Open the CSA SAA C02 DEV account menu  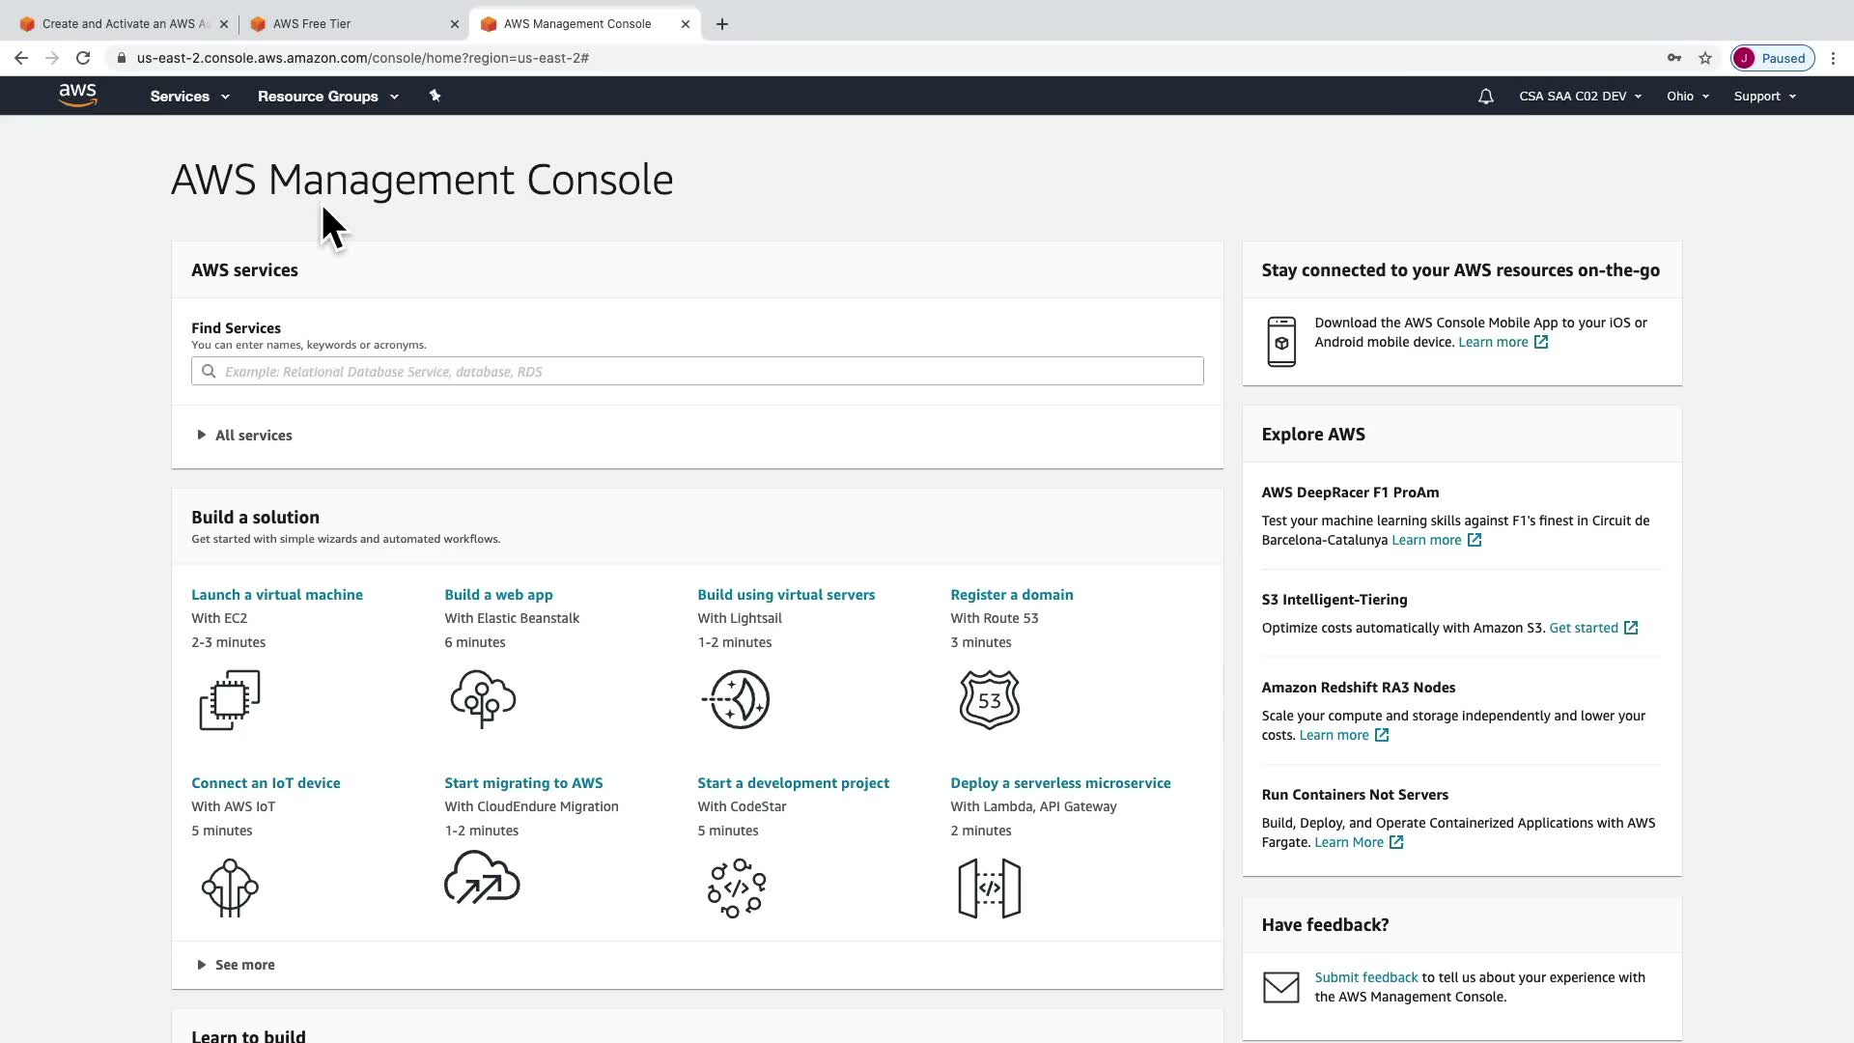pos(1580,97)
